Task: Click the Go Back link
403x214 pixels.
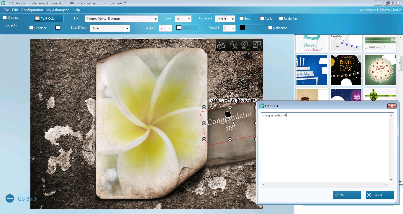Action: (27, 199)
